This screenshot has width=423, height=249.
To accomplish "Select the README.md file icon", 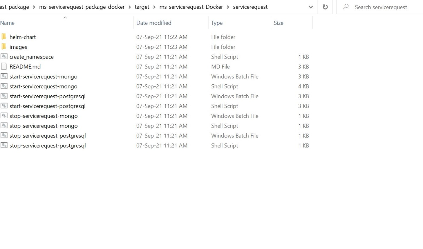I will [4, 66].
